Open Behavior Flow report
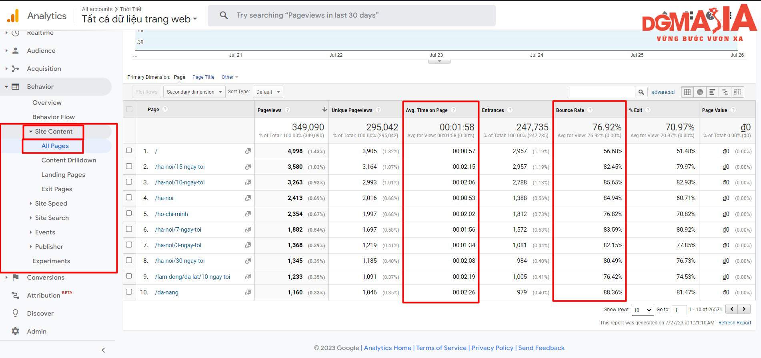 click(x=54, y=117)
